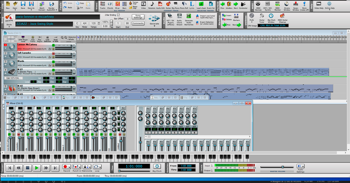The image size is (350, 183).
Task: Open the Conductor window
Action: [x=243, y=4]
